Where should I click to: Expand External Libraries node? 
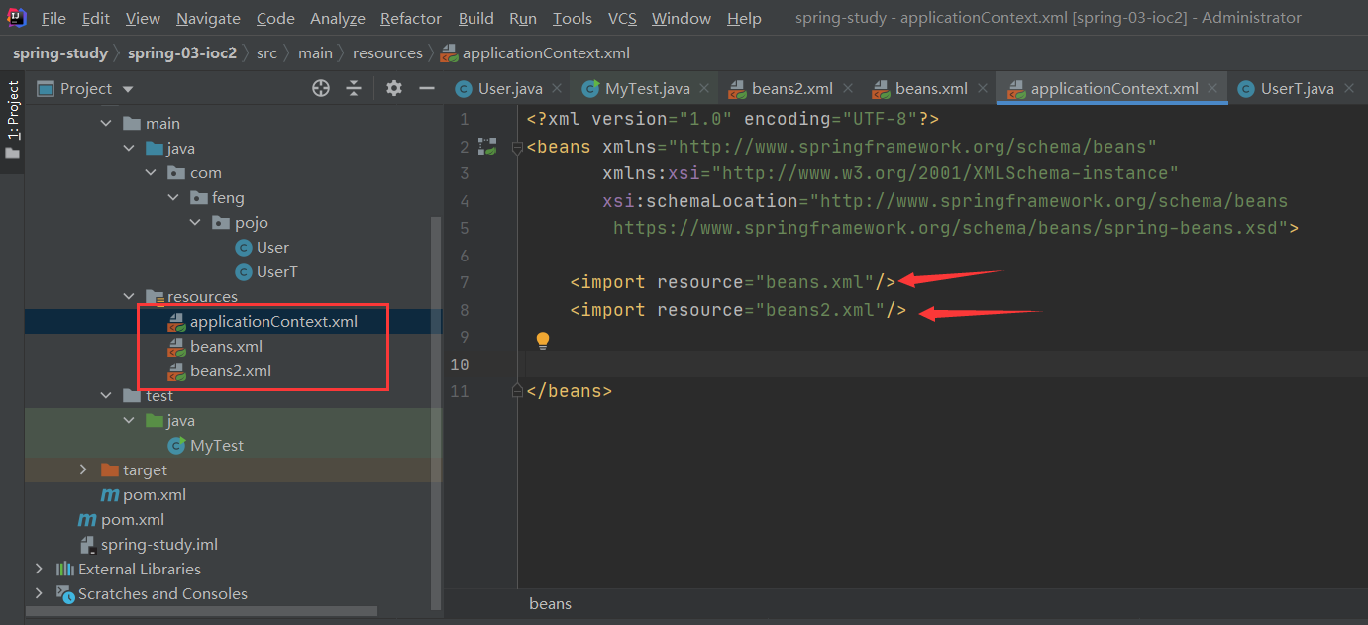coord(39,569)
